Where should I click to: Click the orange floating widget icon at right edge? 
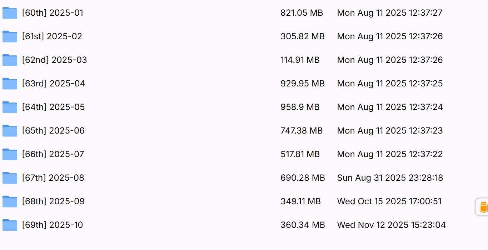click(x=483, y=207)
